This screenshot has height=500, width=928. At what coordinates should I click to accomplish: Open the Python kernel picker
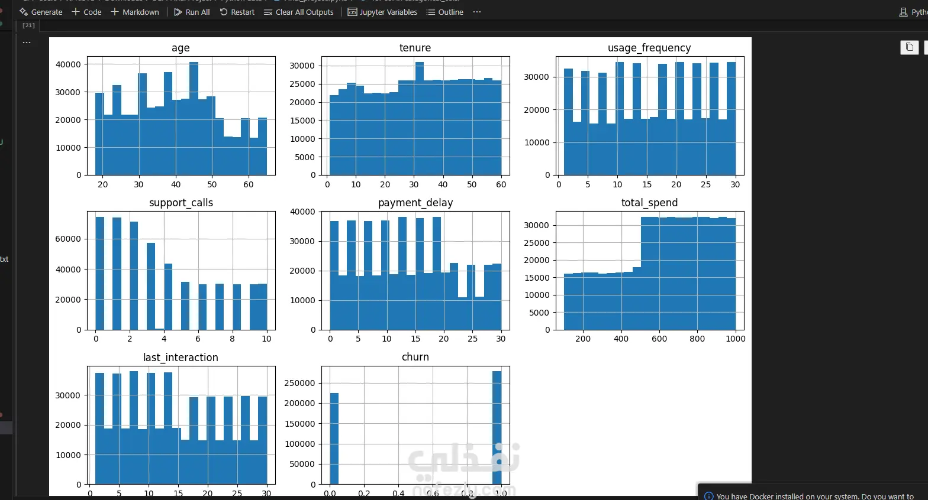coord(913,12)
